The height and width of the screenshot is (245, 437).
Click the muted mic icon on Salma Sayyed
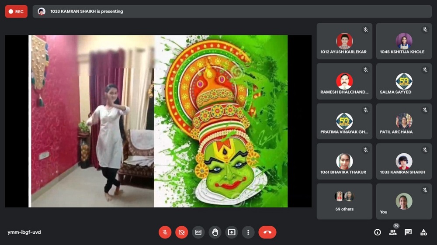click(x=425, y=70)
